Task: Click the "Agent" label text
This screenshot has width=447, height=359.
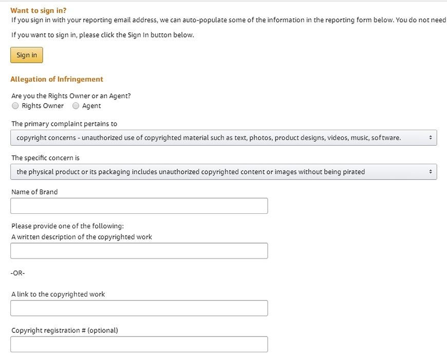Action: [91, 106]
